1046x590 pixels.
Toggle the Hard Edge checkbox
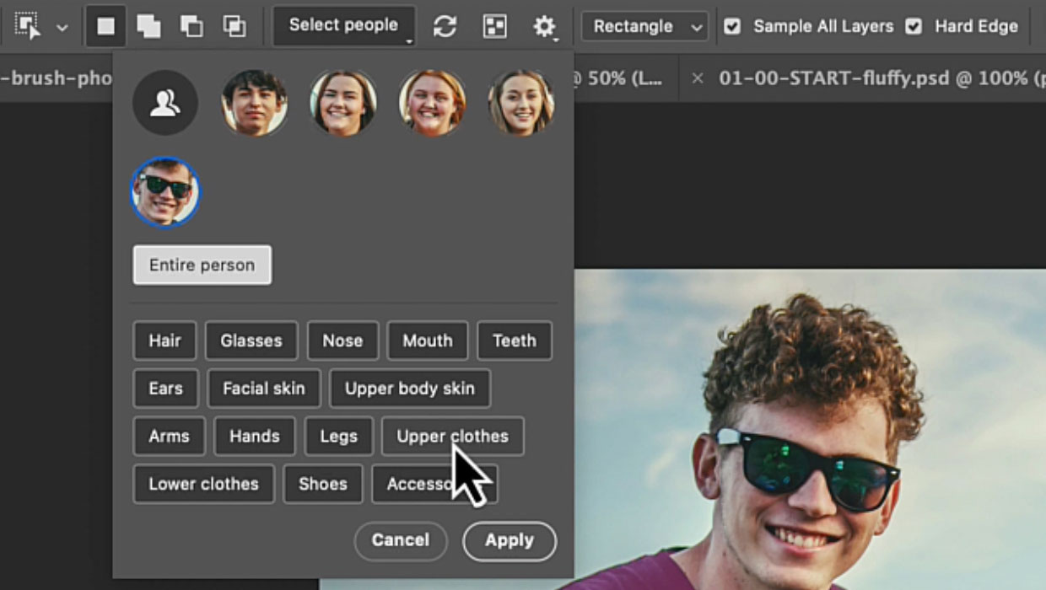click(914, 26)
